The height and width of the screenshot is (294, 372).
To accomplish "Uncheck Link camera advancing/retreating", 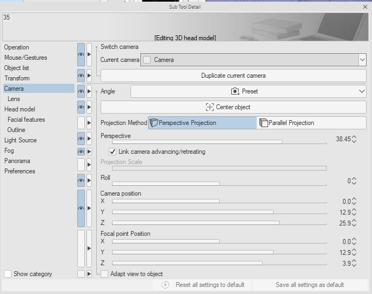I will click(x=113, y=152).
